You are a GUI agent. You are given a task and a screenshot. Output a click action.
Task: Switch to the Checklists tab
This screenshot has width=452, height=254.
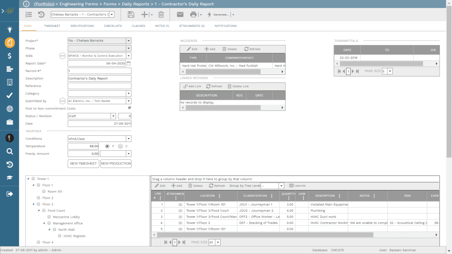[x=113, y=26]
